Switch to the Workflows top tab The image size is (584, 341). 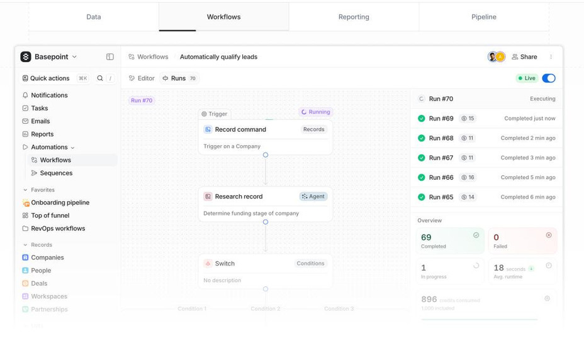[224, 17]
